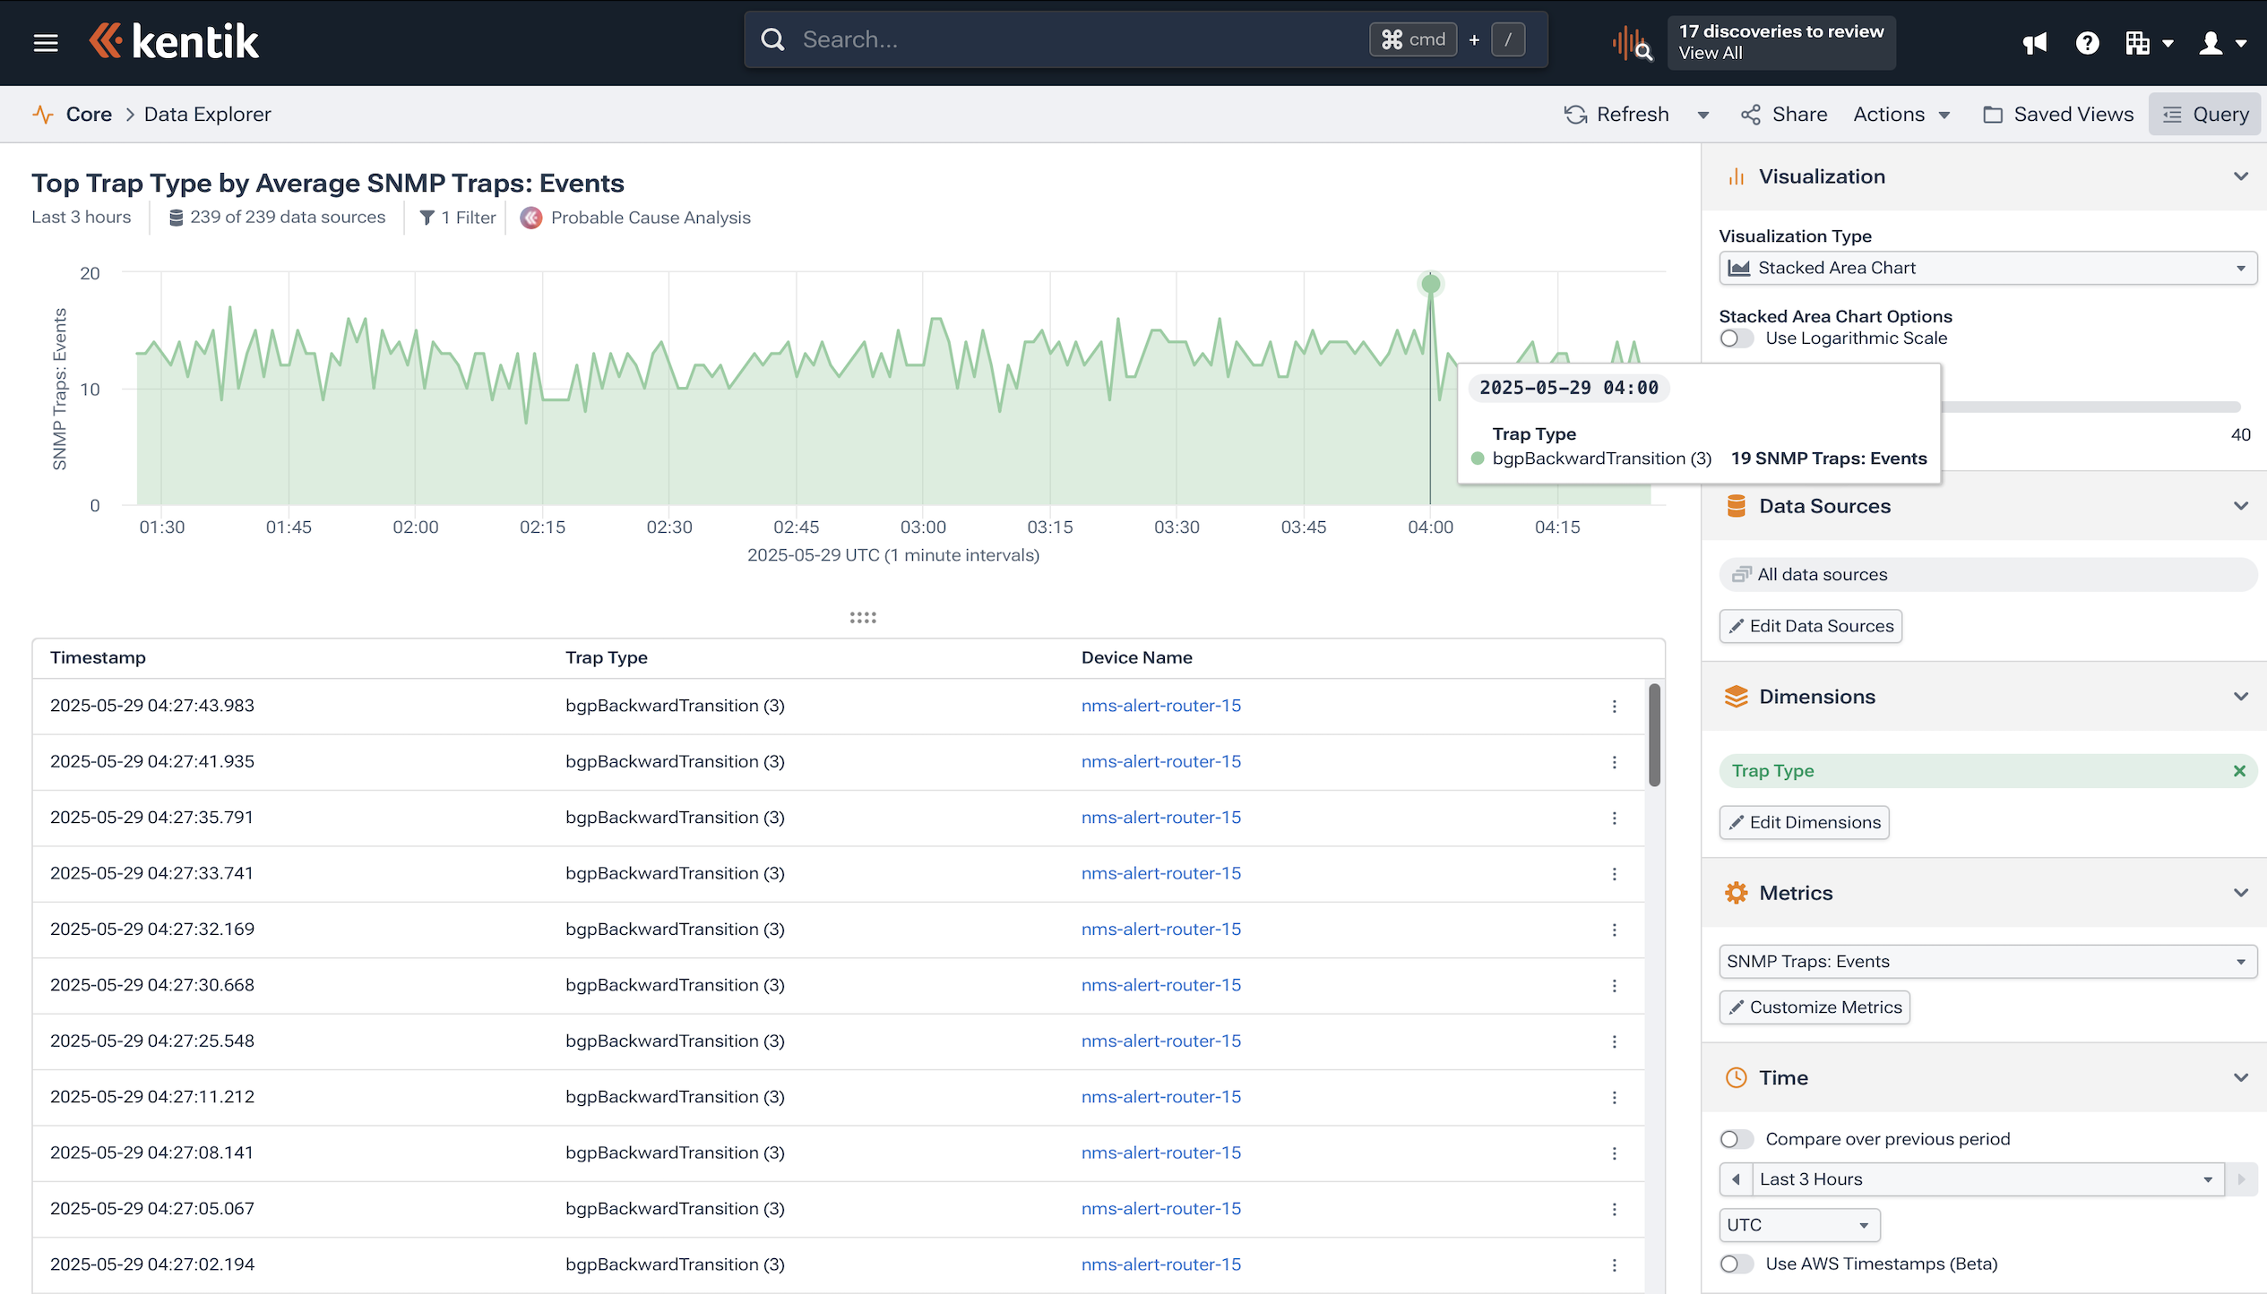The image size is (2267, 1294).
Task: Open the organization building icon menu
Action: pyautogui.click(x=2149, y=43)
